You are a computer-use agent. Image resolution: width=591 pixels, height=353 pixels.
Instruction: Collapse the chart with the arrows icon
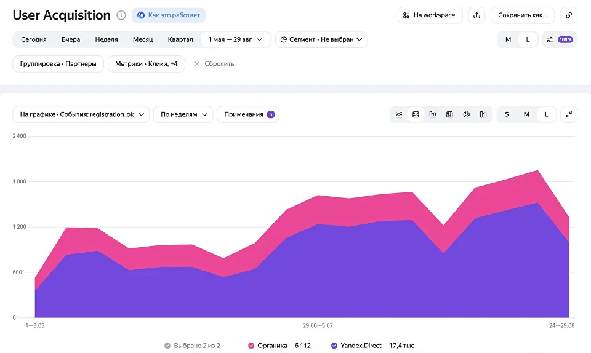point(569,114)
